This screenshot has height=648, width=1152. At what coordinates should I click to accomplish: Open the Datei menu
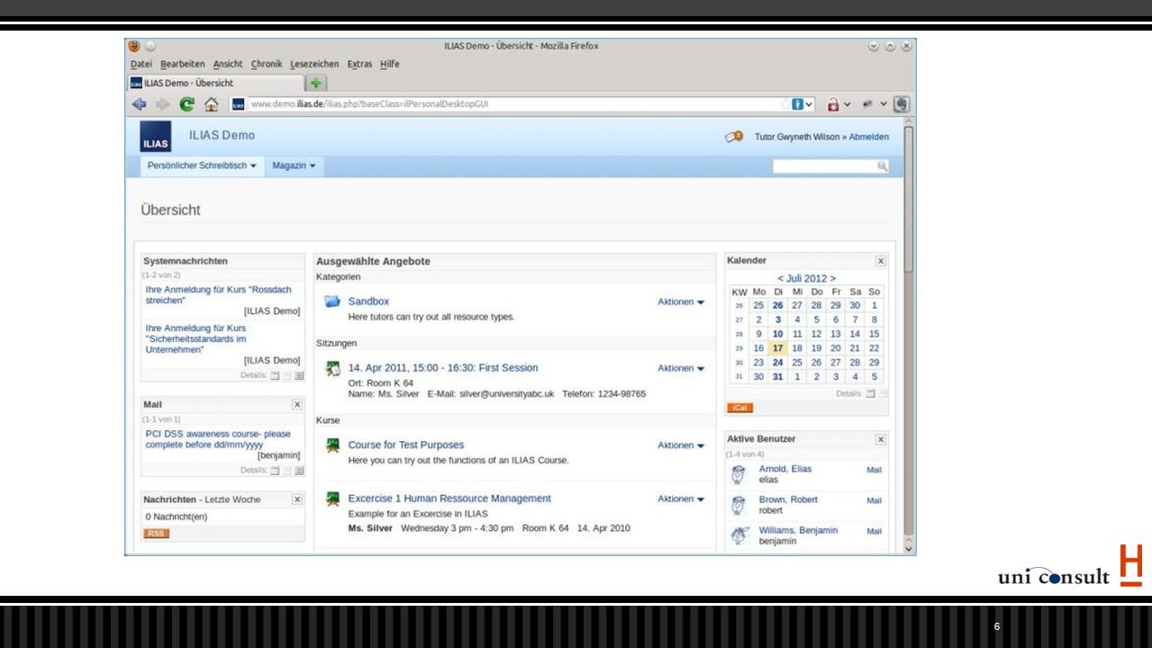pos(141,64)
